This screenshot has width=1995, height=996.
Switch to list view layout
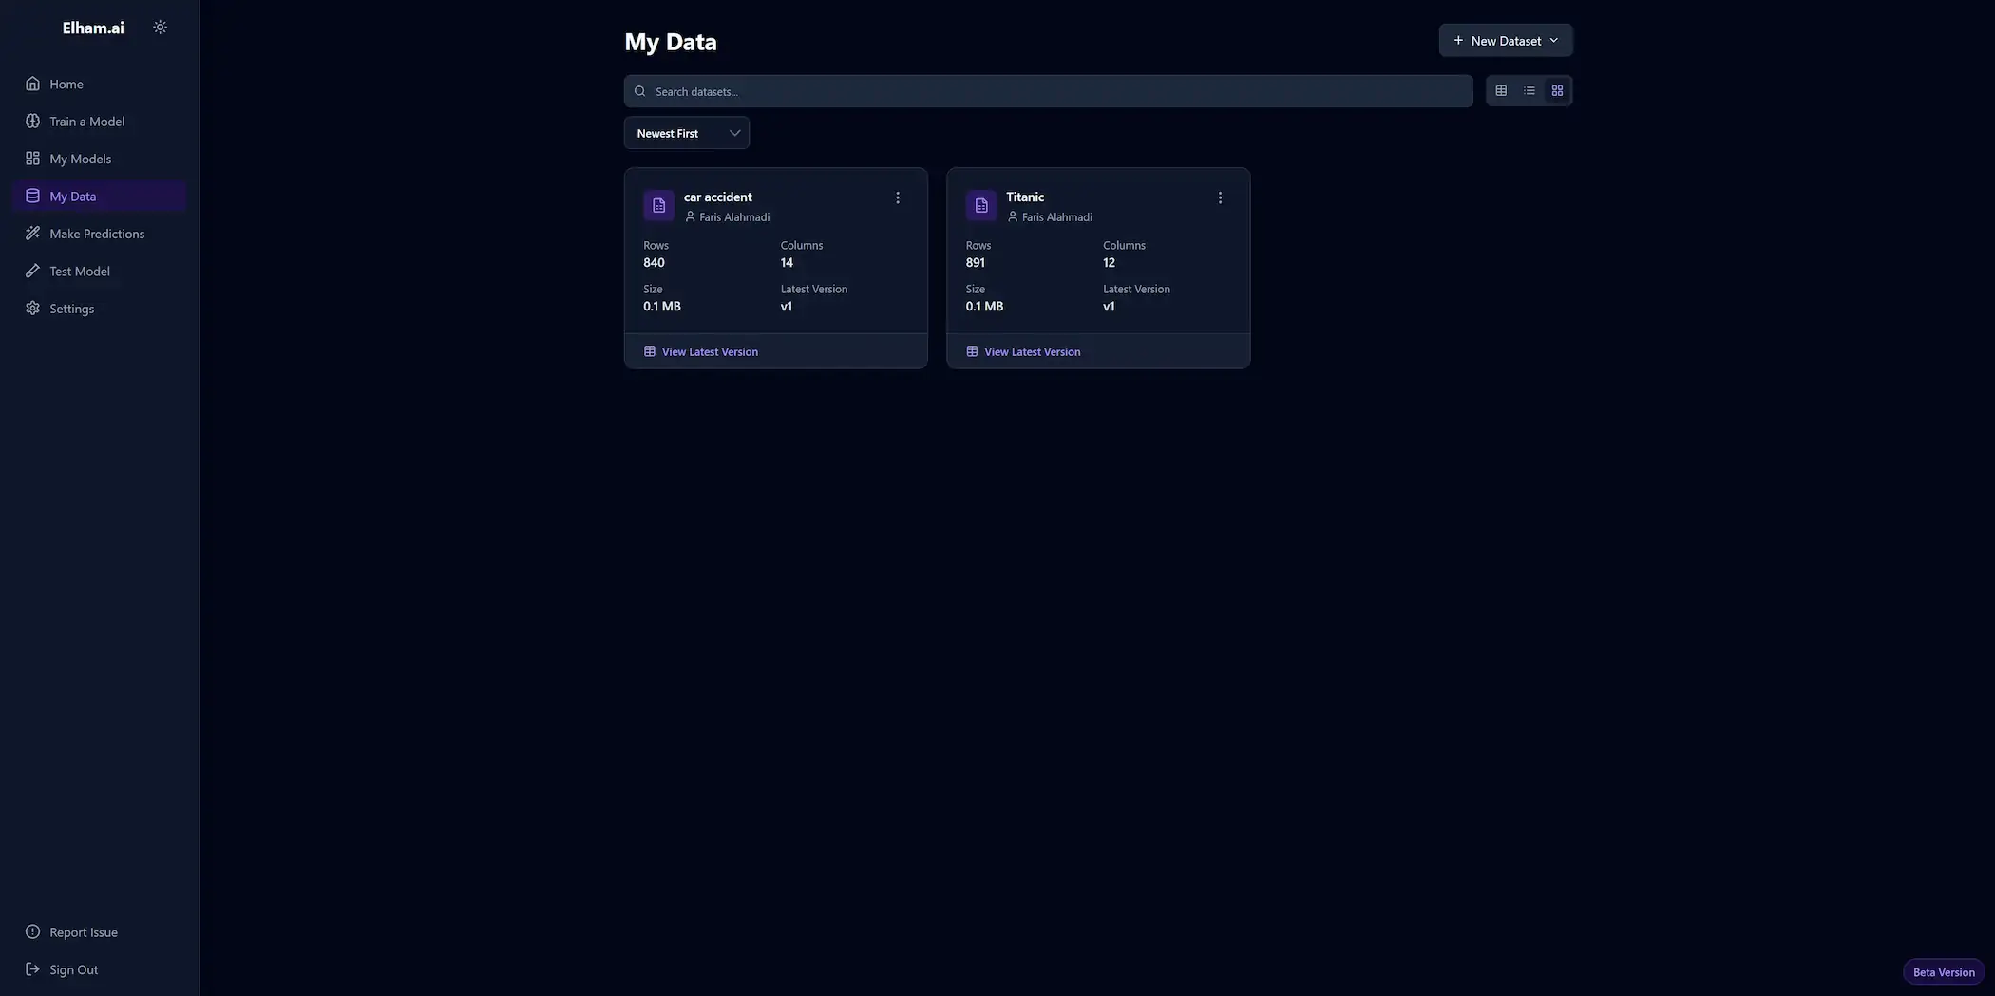point(1529,91)
